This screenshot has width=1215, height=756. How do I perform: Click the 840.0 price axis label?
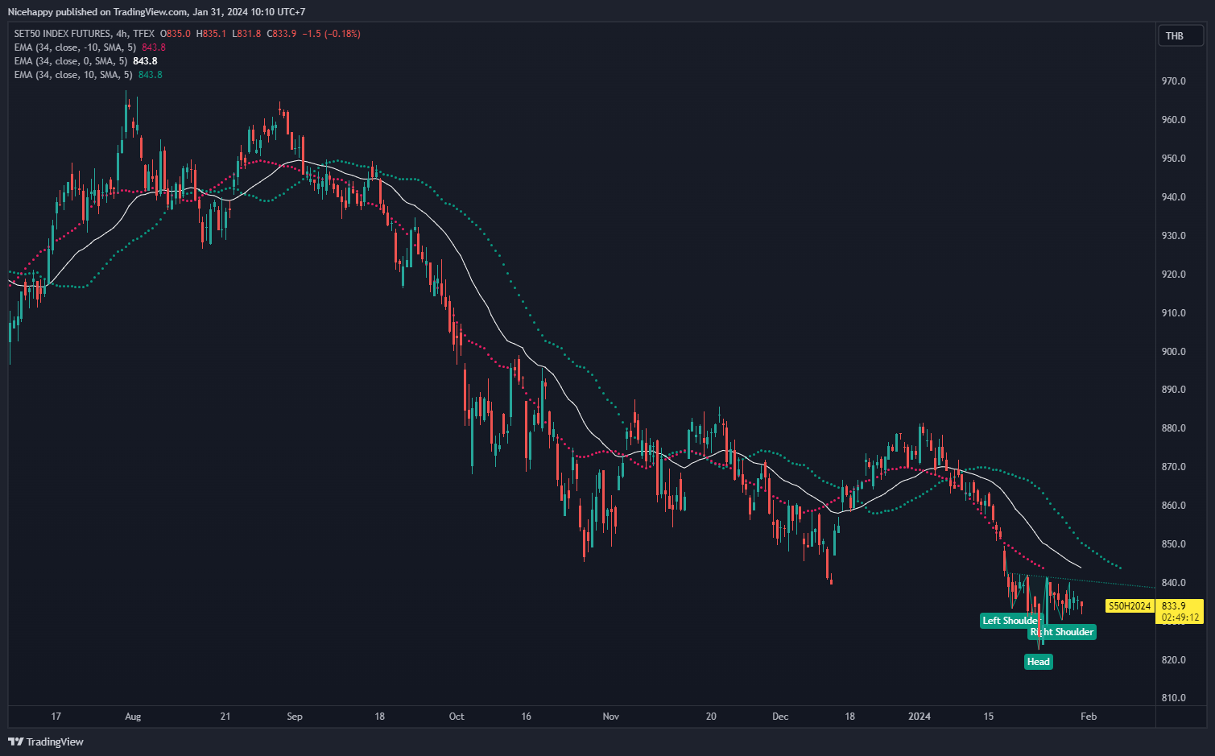pos(1173,583)
